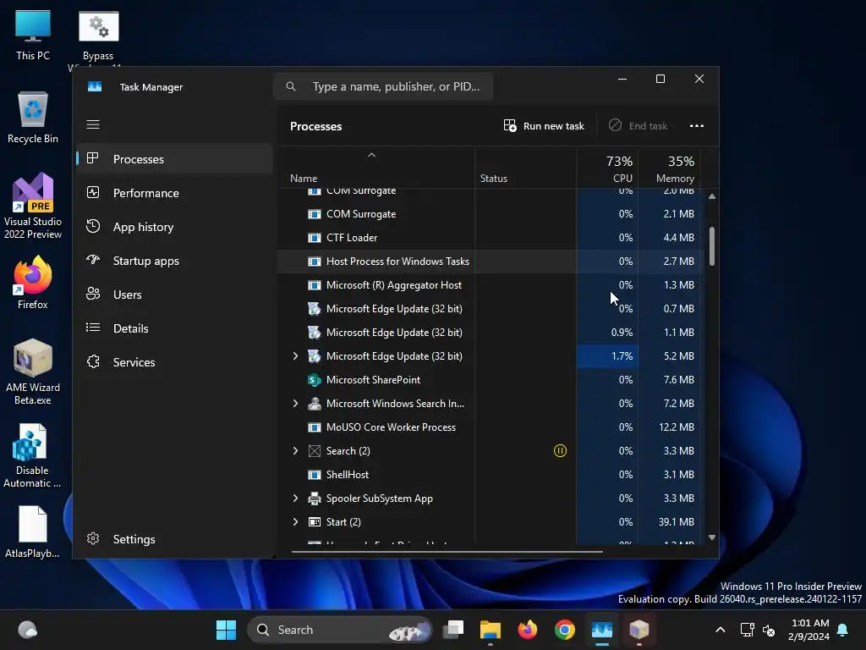Go to Startup apps page
This screenshot has height=650, width=866.
[x=174, y=261]
